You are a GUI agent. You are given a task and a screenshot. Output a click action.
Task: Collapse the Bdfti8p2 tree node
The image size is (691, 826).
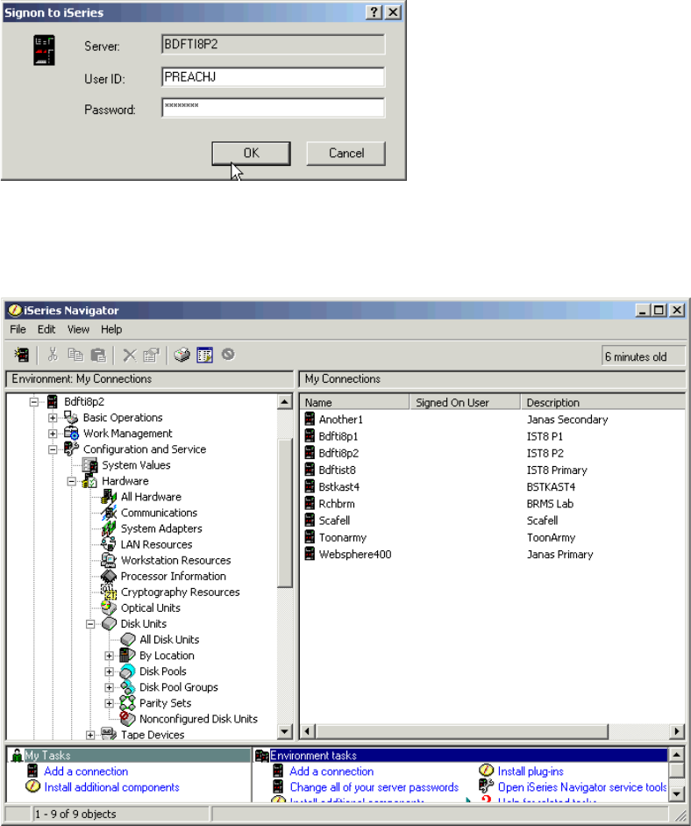pyautogui.click(x=33, y=402)
